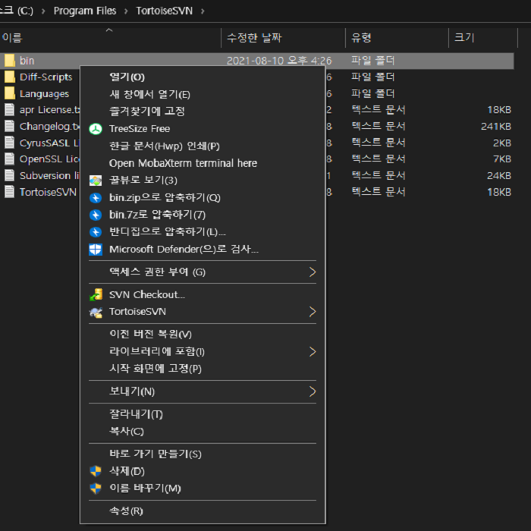The height and width of the screenshot is (531, 531).
Task: Click 24KB size of Subversion license row
Action: pyautogui.click(x=499, y=176)
